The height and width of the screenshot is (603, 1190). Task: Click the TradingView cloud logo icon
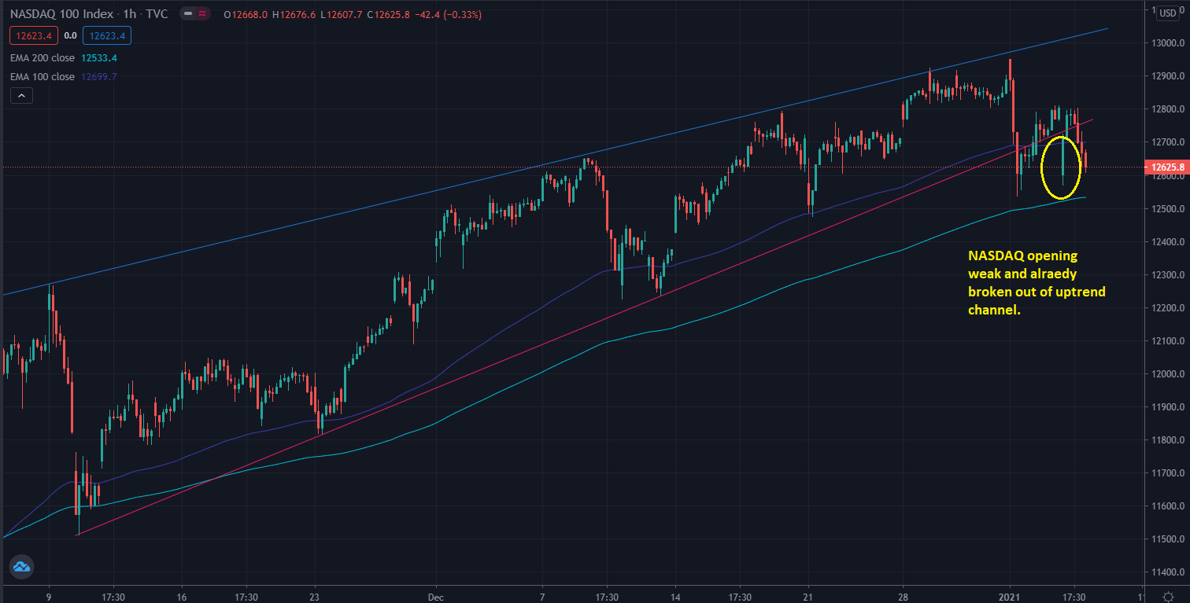point(21,566)
